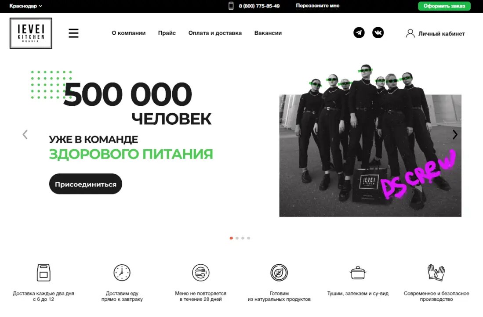
Task: Click the mobile phone icon
Action: pos(231,6)
